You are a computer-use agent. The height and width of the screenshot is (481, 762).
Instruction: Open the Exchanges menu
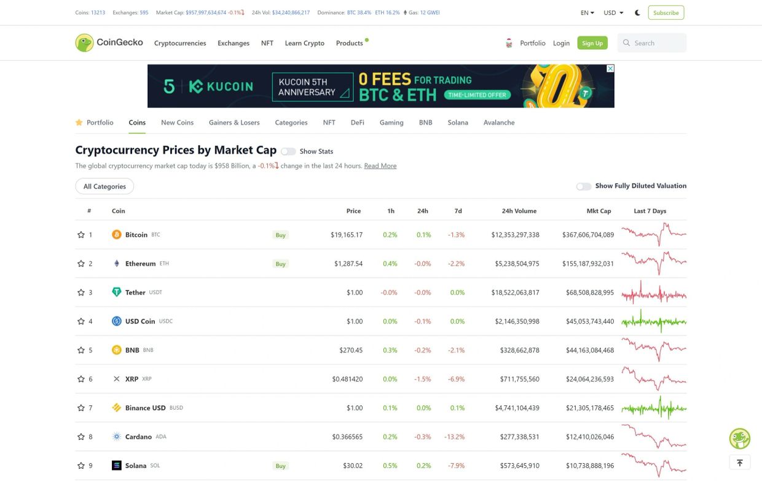point(234,43)
